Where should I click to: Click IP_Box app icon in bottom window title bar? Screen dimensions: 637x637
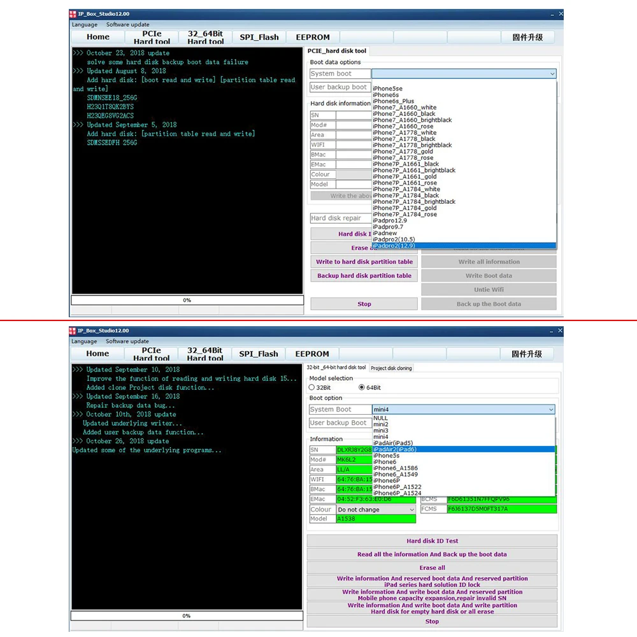(73, 331)
